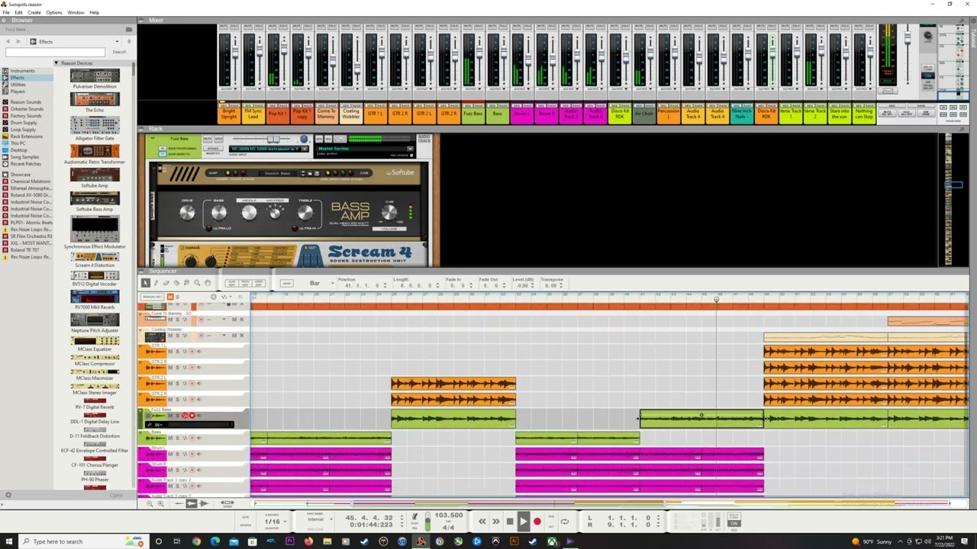977x549 pixels.
Task: Click the browser search input field
Action: (56, 52)
